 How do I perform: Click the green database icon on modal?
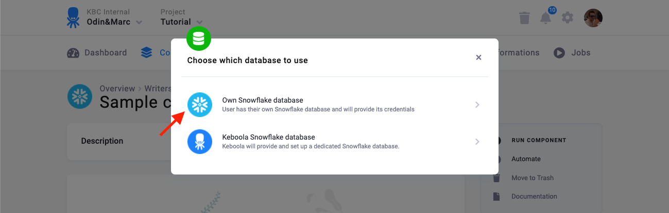(x=199, y=38)
